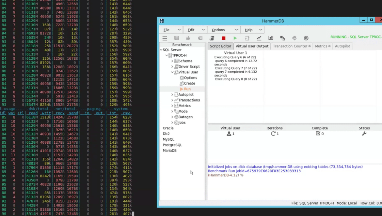Minimize the HammerDB window
The height and width of the screenshot is (216, 382).
(363, 20)
